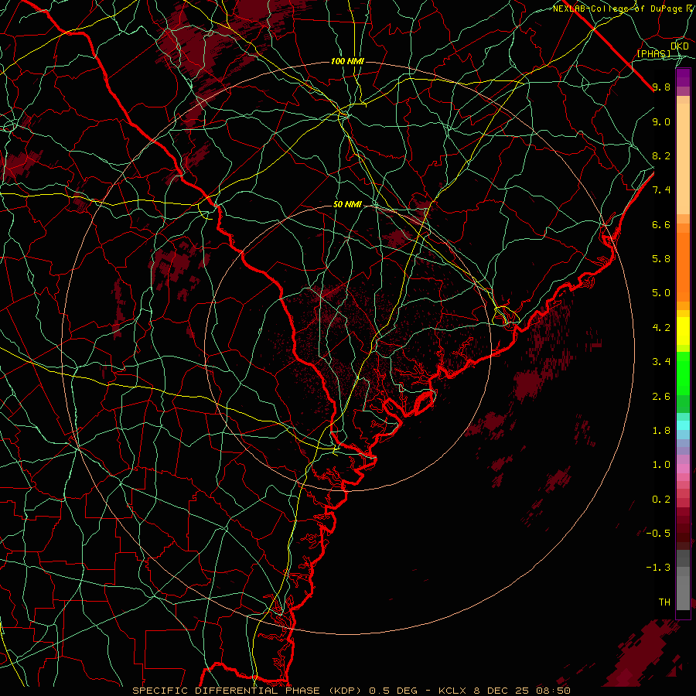Click the 8 DEC 25 08:50 timestamp in footer
Screen dimensions: 696x696
[523, 691]
